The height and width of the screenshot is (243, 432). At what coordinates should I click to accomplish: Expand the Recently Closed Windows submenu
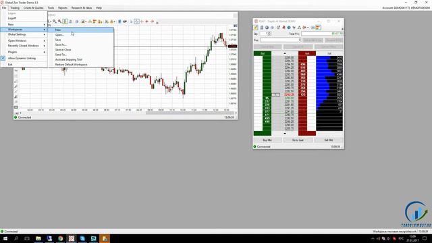pos(24,46)
